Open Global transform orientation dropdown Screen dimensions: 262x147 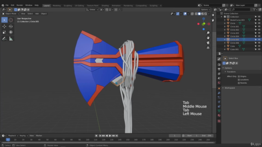tap(92, 10)
